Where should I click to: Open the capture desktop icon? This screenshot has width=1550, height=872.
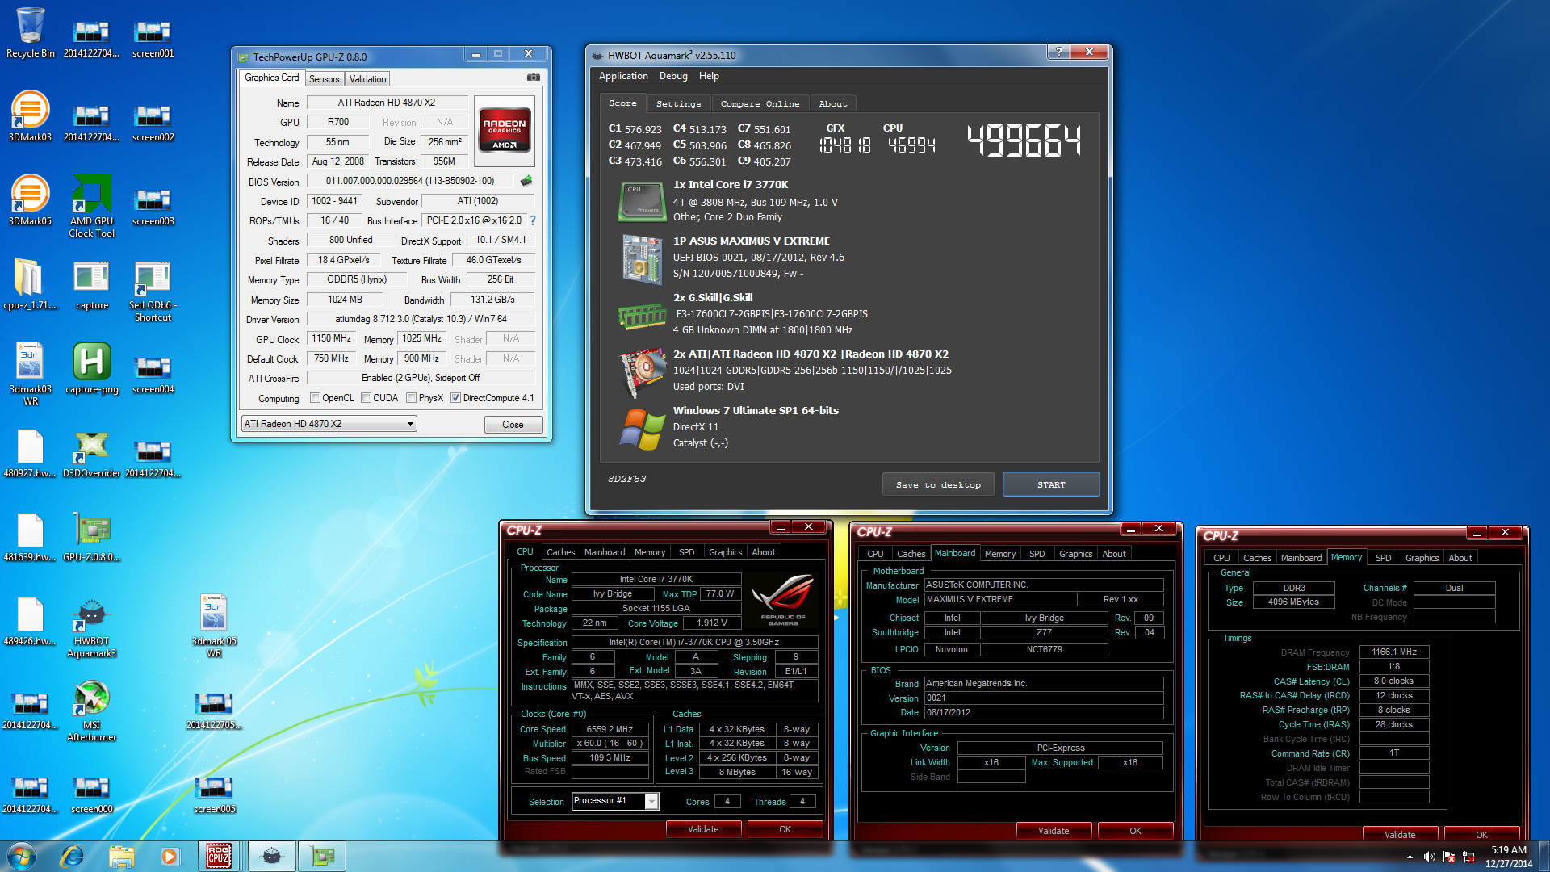tap(91, 284)
